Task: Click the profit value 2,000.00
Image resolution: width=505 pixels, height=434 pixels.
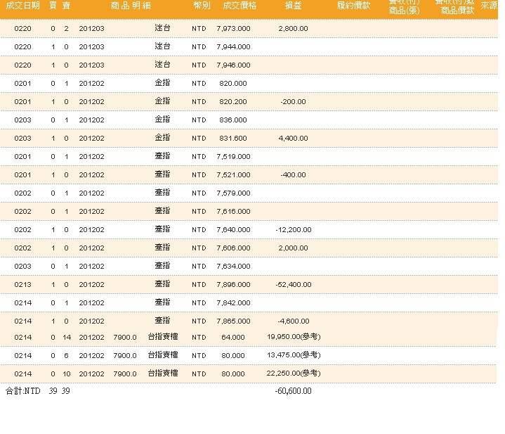Action: pyautogui.click(x=293, y=248)
